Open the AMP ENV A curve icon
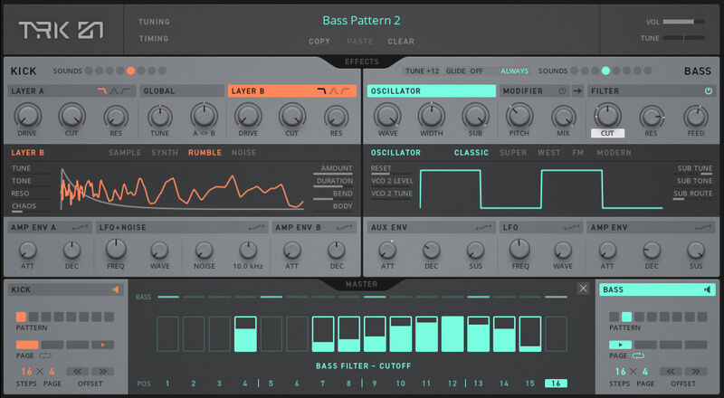Viewport: 724px width, 398px height. point(81,227)
